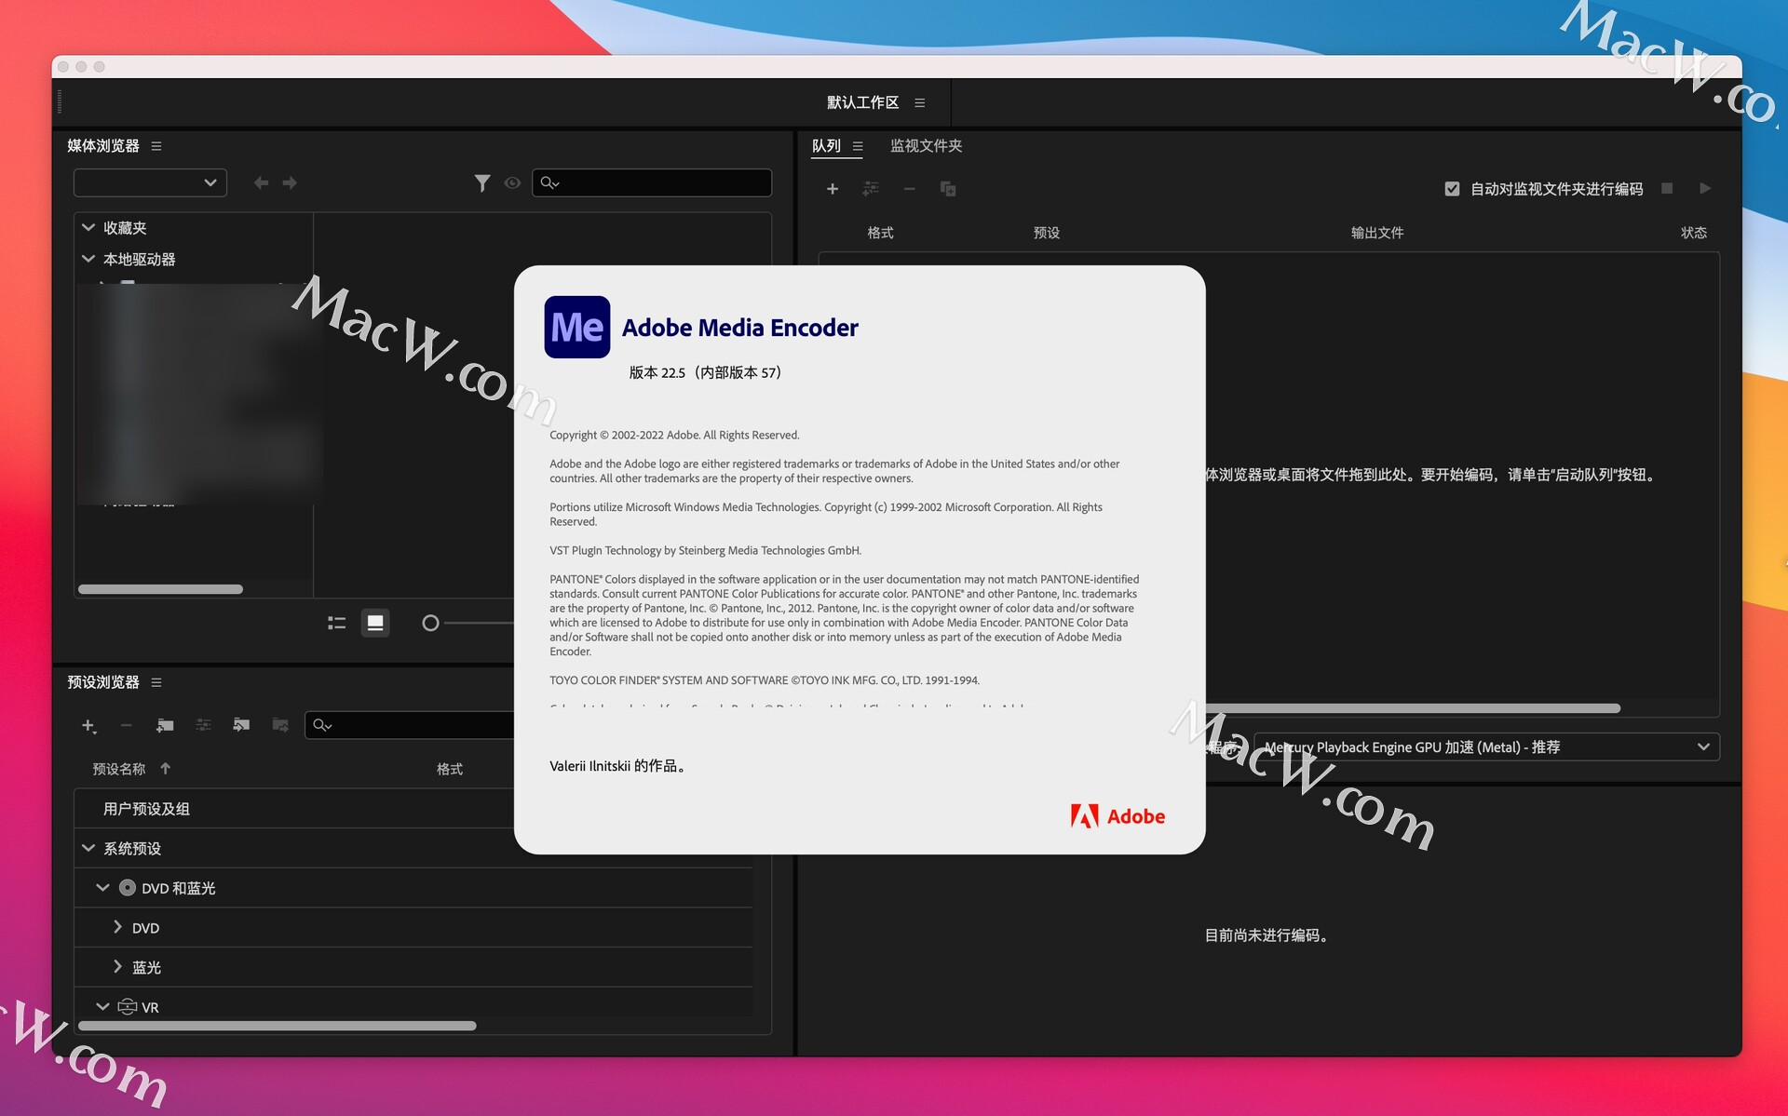
Task: Click the 预设 column header in the queue
Action: coord(1047,233)
